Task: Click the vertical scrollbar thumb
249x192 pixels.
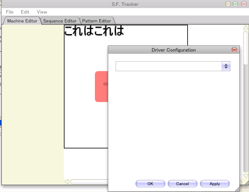Action: 246,48
